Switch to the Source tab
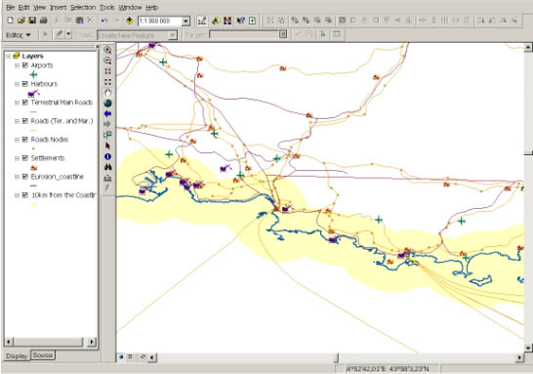The width and height of the screenshot is (533, 374). click(43, 355)
